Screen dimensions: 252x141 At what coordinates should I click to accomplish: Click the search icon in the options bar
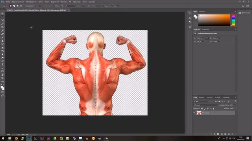click(243, 6)
